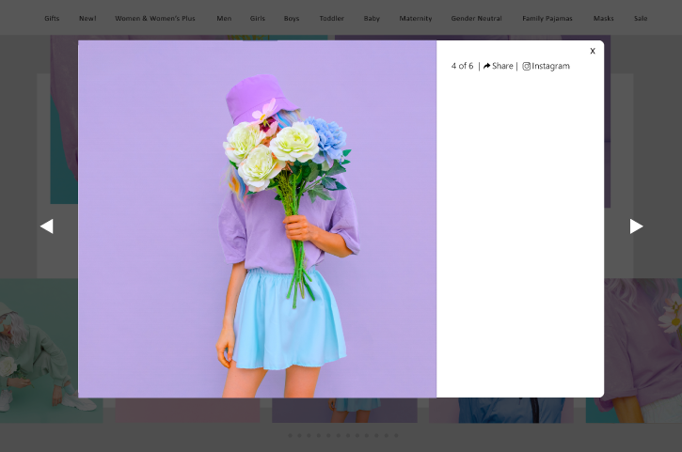This screenshot has height=452, width=682.
Task: Click the lightbox photo of girl with bouquet
Action: (x=257, y=219)
